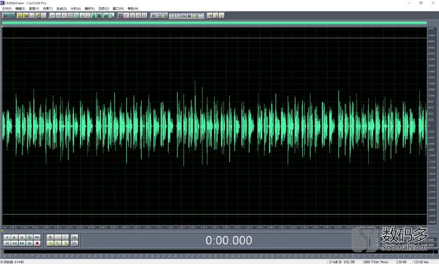Viewport: 439px width, 264px height.
Task: Jump to the beginning with Go to Start
Action: coord(7,243)
